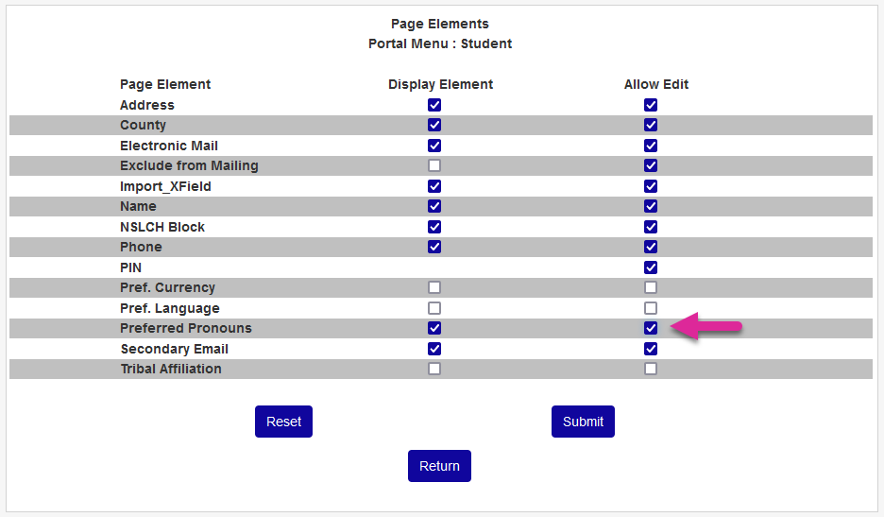Enable Allow Edit for Pref. Language
Image resolution: width=884 pixels, height=517 pixels.
[651, 308]
